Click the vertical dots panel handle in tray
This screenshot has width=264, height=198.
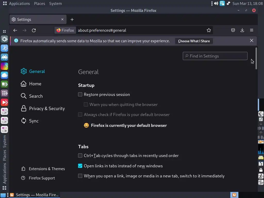(212, 3)
